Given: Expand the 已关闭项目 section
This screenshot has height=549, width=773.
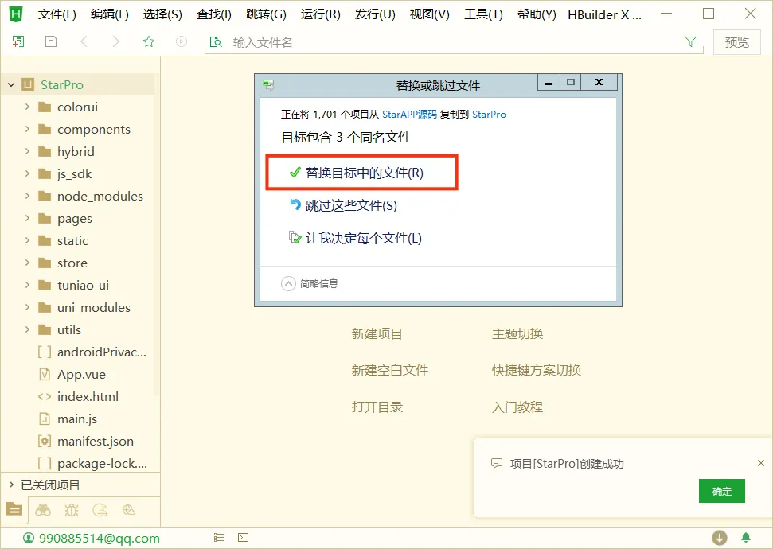Looking at the screenshot, I should point(11,485).
